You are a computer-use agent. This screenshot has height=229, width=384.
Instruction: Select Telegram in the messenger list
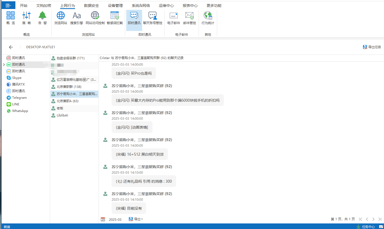(19, 98)
